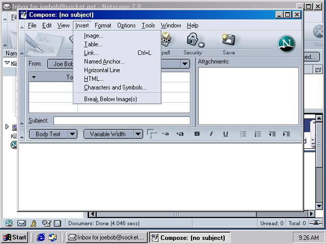Toggle Bold formatting
The image size is (326, 244).
(197, 134)
